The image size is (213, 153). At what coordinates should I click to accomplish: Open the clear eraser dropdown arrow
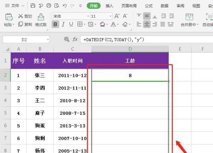(x=130, y=25)
